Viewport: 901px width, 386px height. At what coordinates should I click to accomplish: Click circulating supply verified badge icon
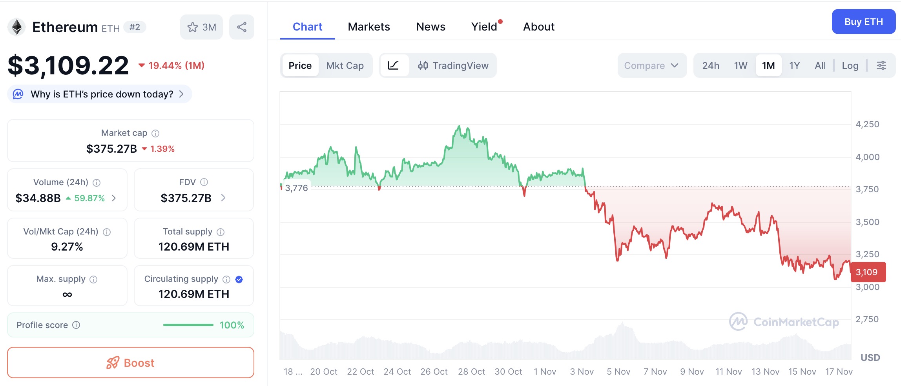[x=239, y=279]
